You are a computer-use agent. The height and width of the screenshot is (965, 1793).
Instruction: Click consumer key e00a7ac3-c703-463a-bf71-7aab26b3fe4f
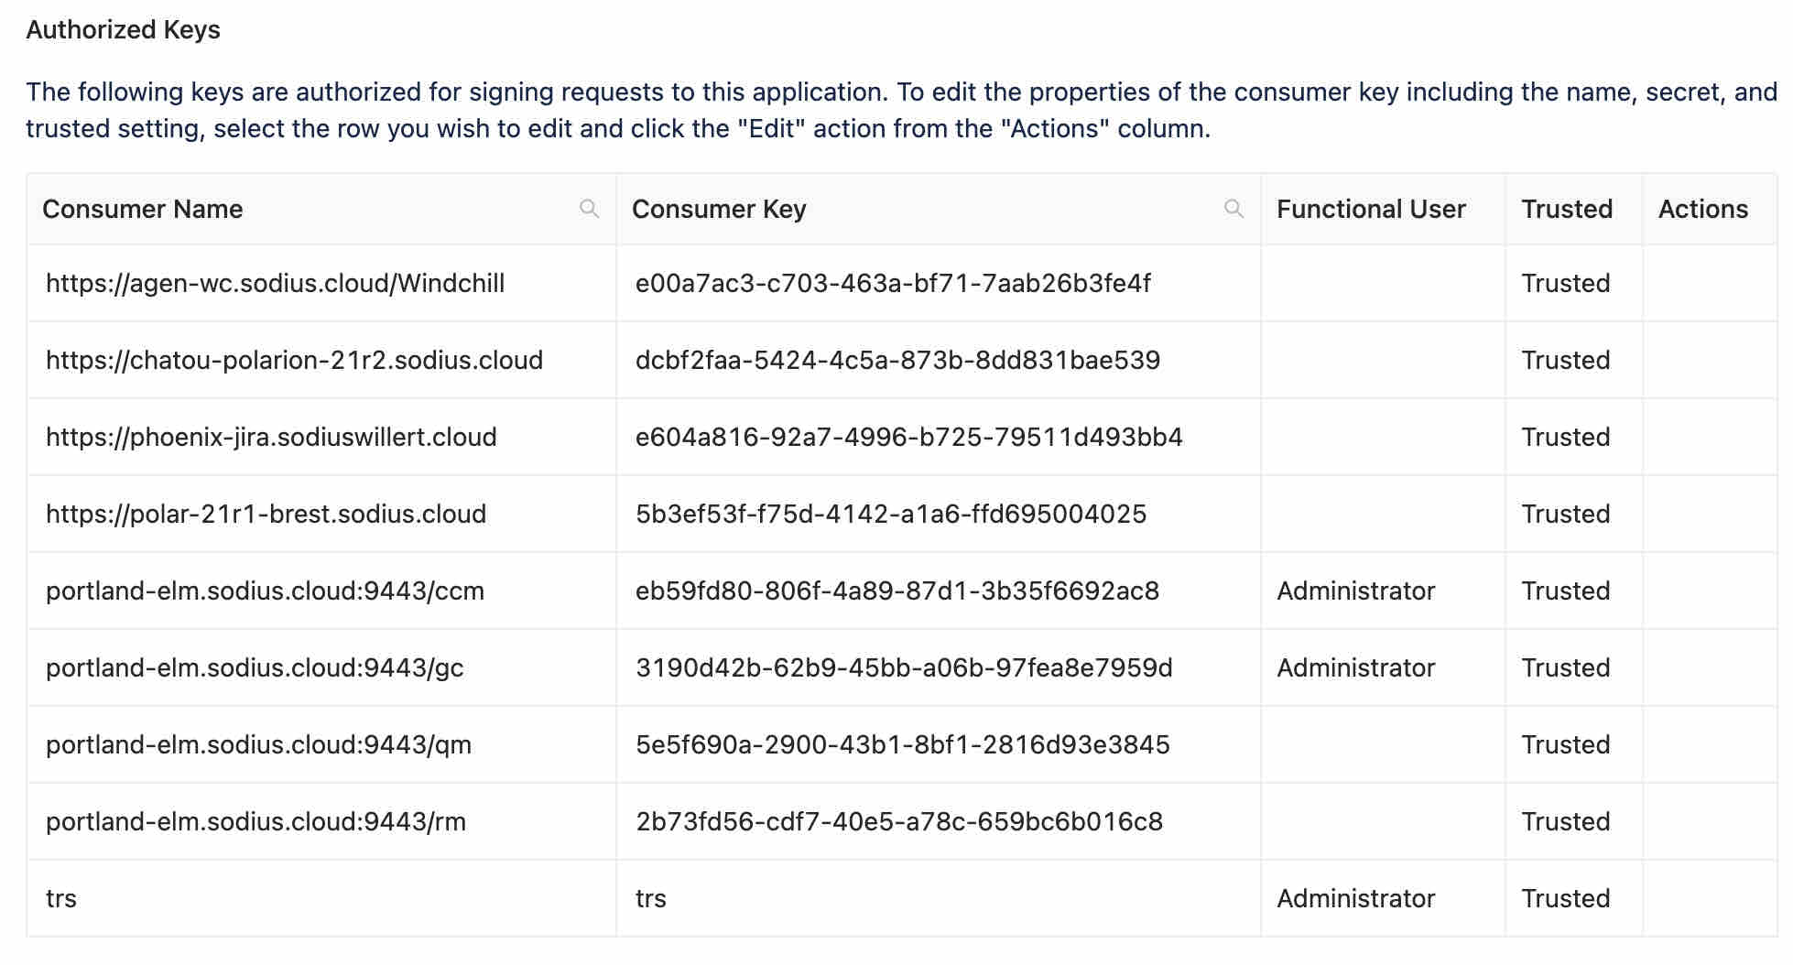(893, 283)
